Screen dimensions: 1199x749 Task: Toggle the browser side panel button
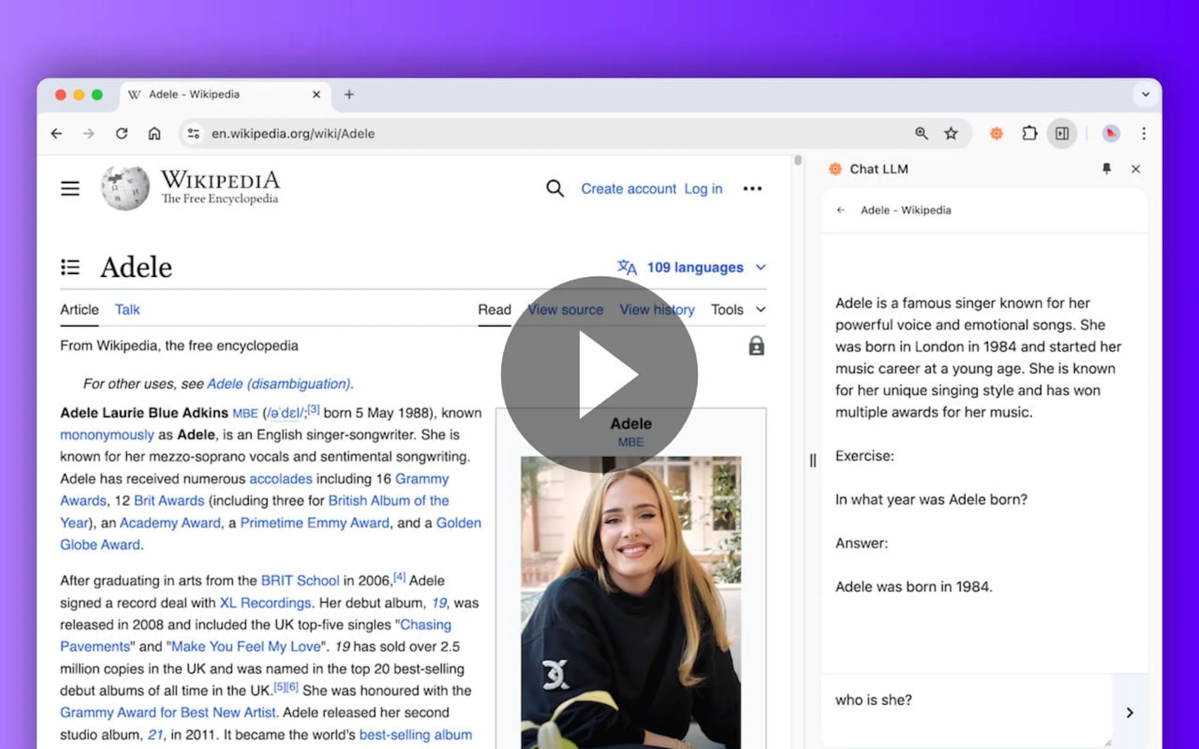pos(1061,133)
